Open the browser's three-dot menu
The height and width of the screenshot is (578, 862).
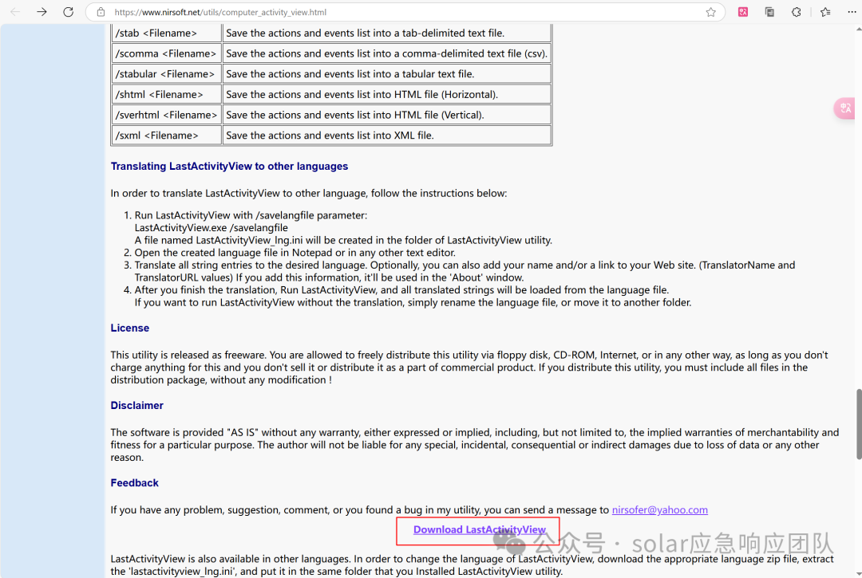point(851,12)
